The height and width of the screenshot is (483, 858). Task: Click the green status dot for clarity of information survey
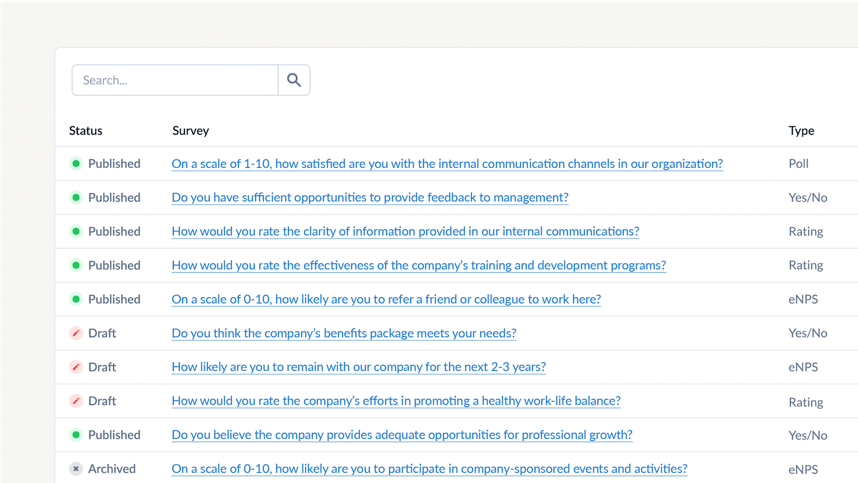click(76, 231)
